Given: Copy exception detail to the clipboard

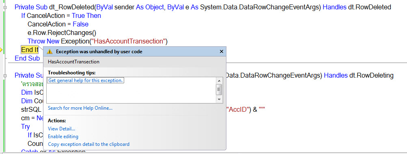Looking at the screenshot, I should click(x=89, y=144).
